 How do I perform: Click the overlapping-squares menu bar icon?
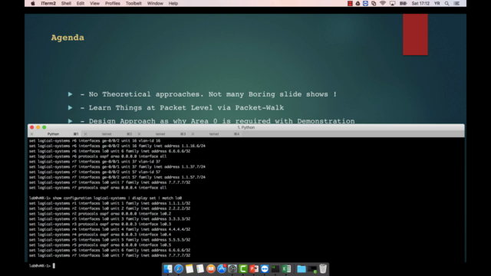tap(374, 3)
